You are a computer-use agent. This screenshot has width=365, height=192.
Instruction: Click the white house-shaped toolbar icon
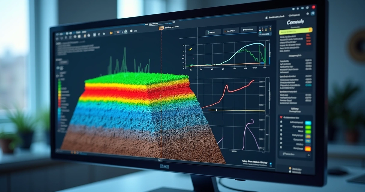(126, 31)
